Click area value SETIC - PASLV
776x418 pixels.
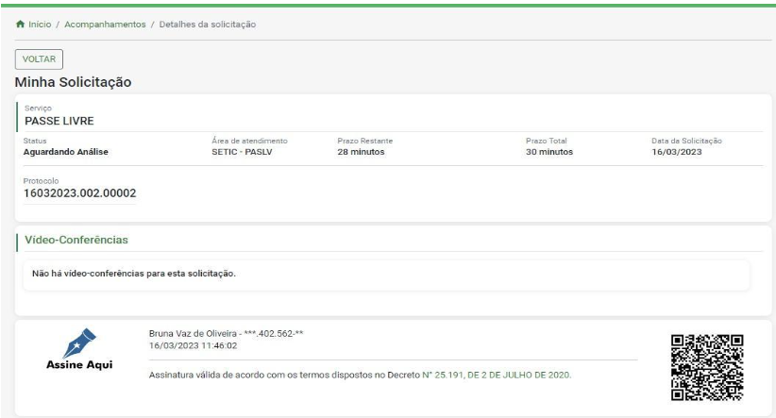pos(242,152)
